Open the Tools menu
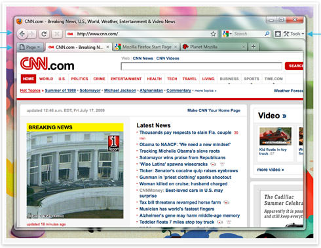The width and height of the screenshot is (321, 248). click(x=293, y=34)
